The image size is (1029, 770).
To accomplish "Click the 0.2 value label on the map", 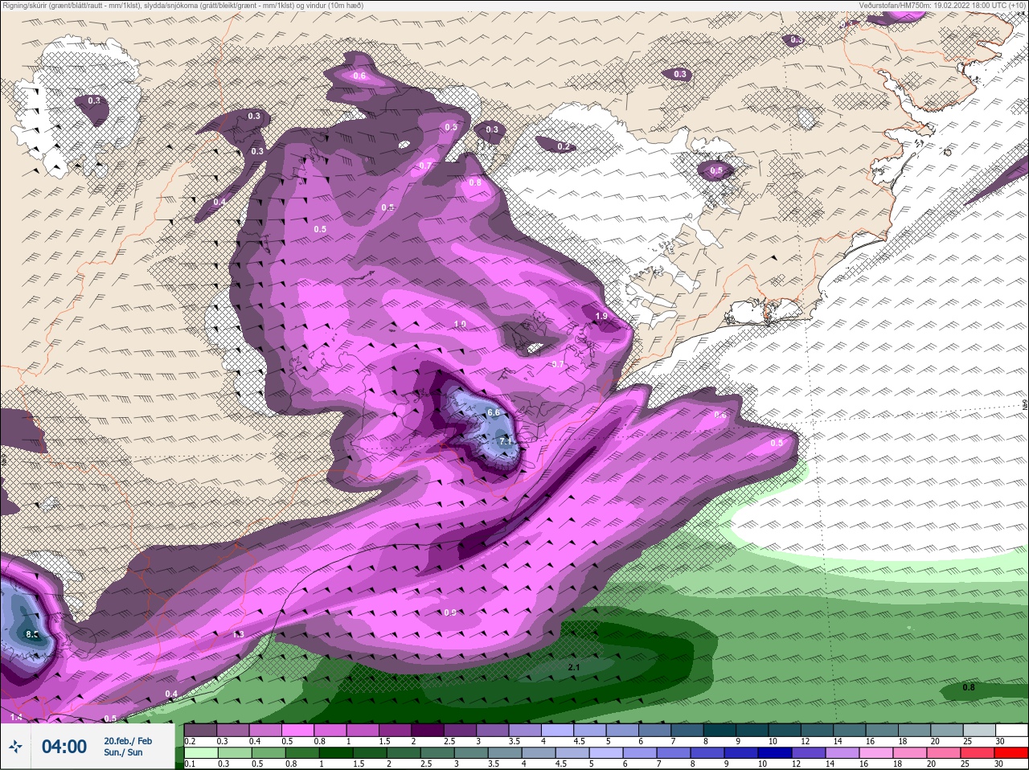I will click(x=564, y=146).
